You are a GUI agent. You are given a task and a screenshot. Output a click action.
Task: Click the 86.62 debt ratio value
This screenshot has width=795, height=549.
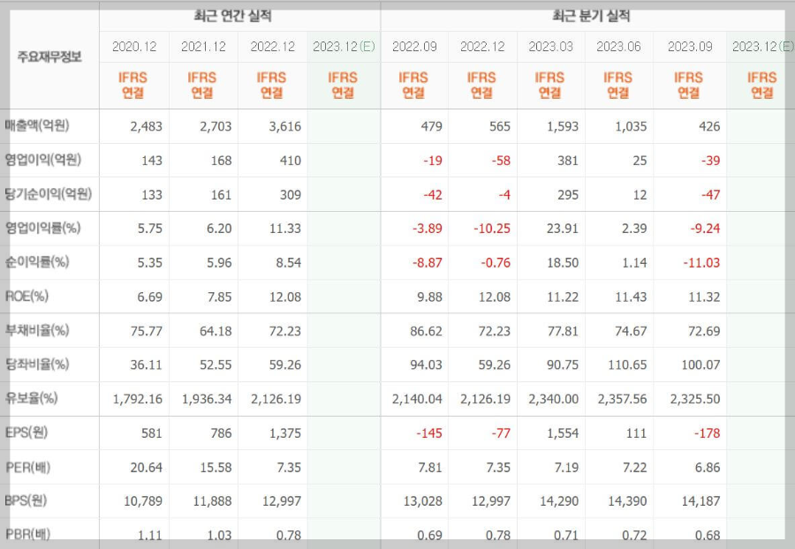pyautogui.click(x=426, y=331)
